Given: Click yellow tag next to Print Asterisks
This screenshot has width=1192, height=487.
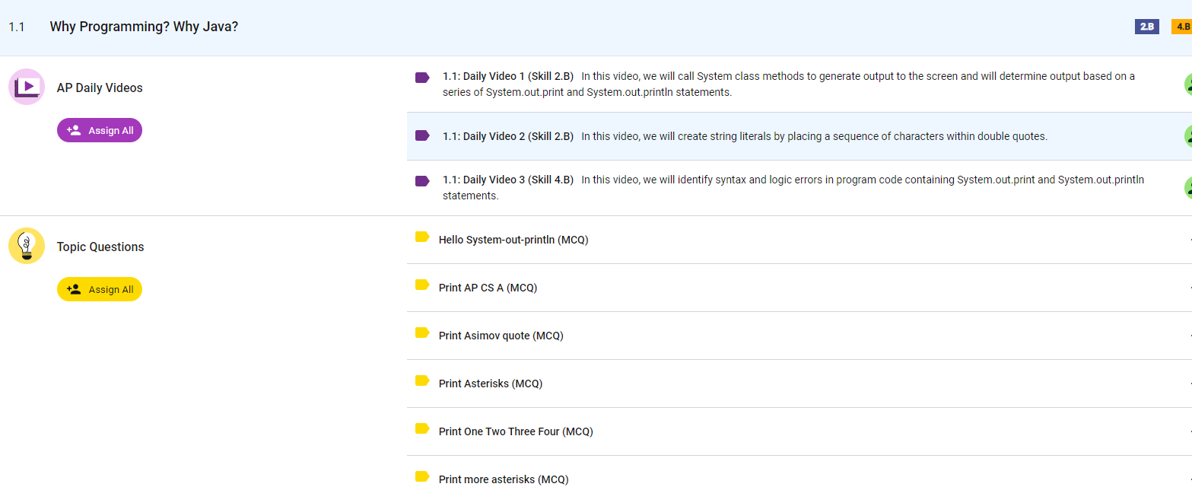Looking at the screenshot, I should pos(422,381).
